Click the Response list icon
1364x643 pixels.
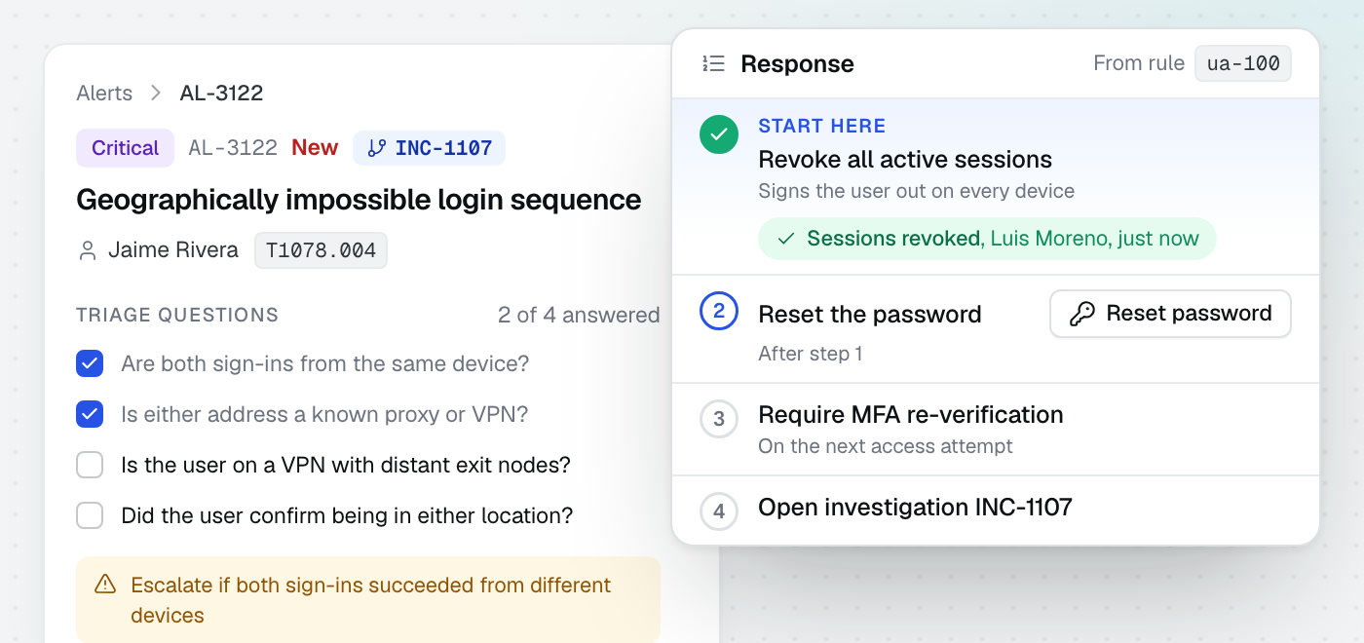713,64
